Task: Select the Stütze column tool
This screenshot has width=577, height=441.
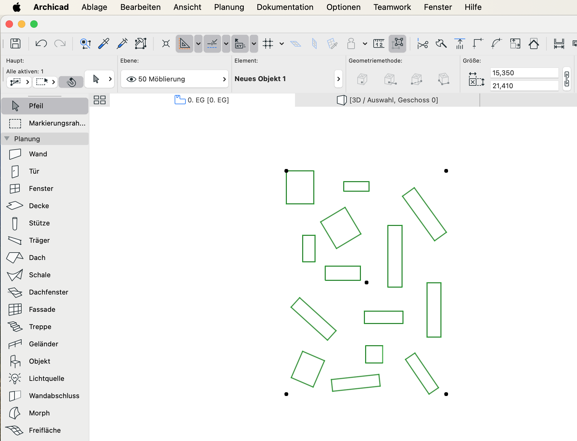Action: (45, 223)
